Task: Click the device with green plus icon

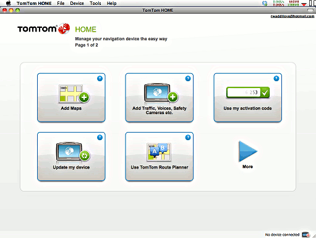Action: click(x=161, y=93)
